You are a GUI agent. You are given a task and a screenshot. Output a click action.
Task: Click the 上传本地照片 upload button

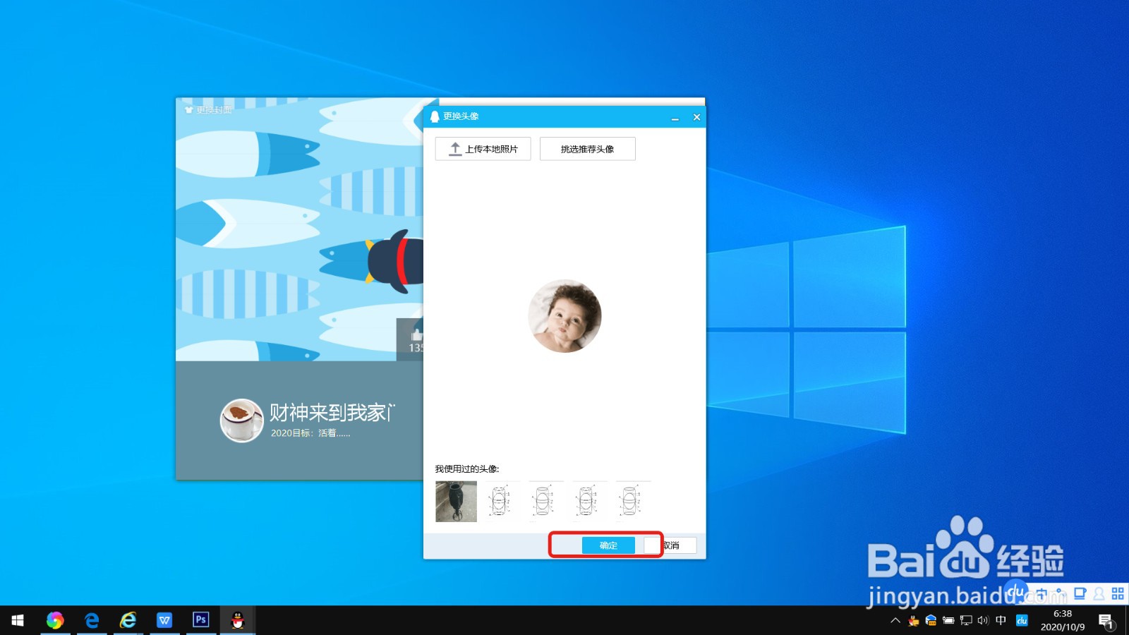click(x=483, y=149)
